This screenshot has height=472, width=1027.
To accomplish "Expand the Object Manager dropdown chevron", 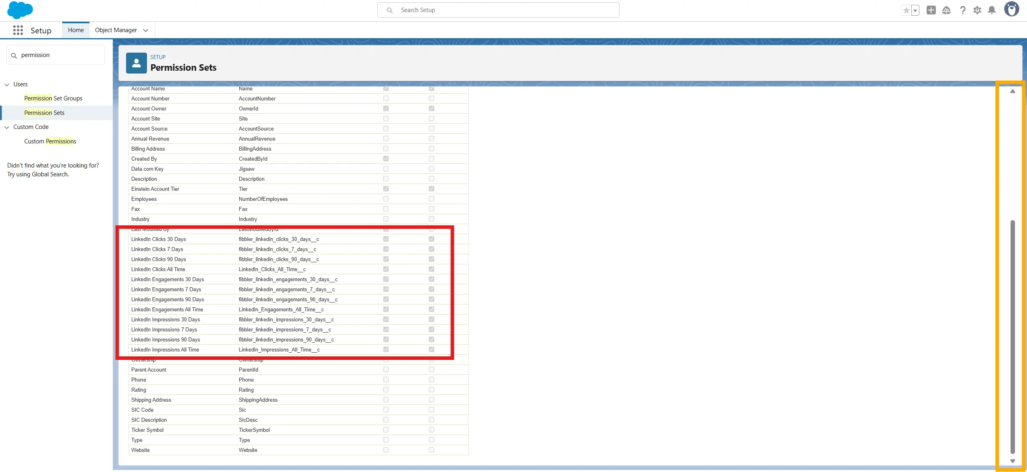I will tap(146, 30).
